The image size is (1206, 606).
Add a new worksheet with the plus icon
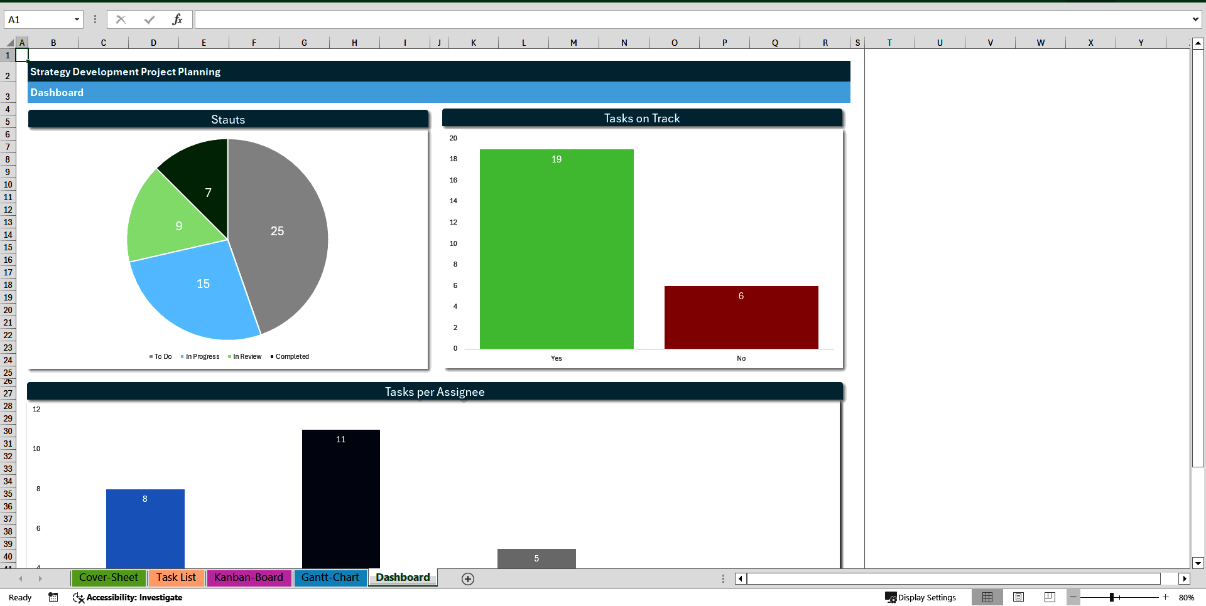(x=467, y=578)
